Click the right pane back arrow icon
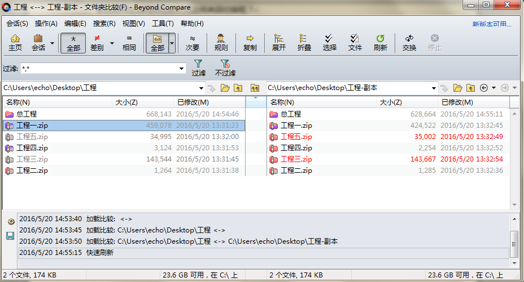The image size is (524, 282). point(483,88)
